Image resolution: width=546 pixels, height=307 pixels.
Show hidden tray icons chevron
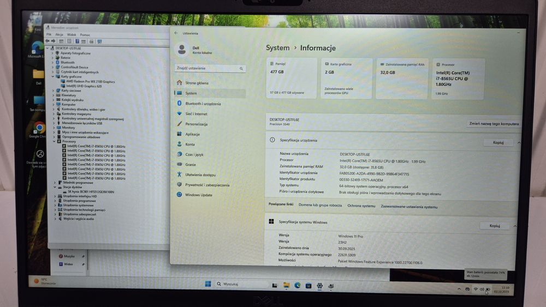pos(459,289)
